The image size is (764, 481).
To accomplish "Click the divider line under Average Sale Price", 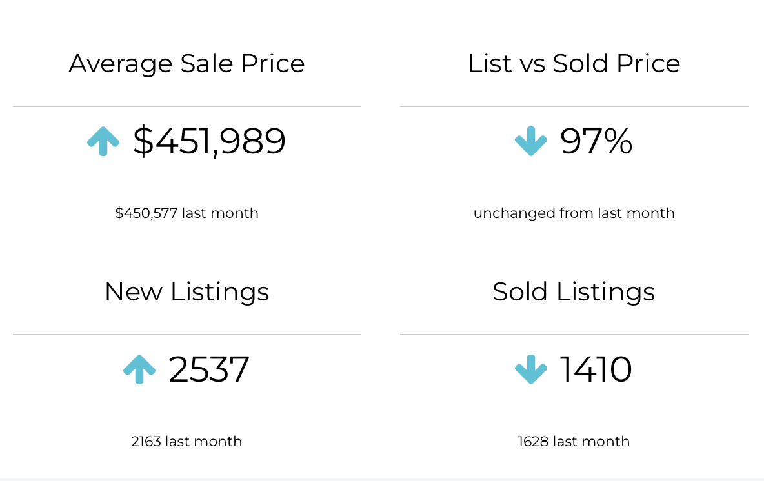I will coord(186,106).
